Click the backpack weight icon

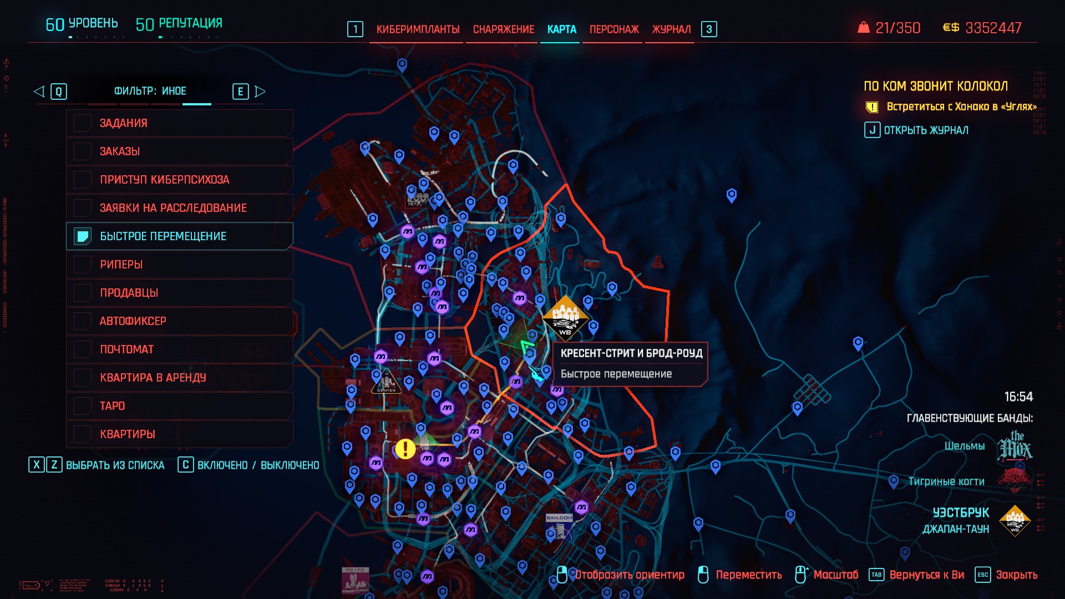(x=864, y=28)
